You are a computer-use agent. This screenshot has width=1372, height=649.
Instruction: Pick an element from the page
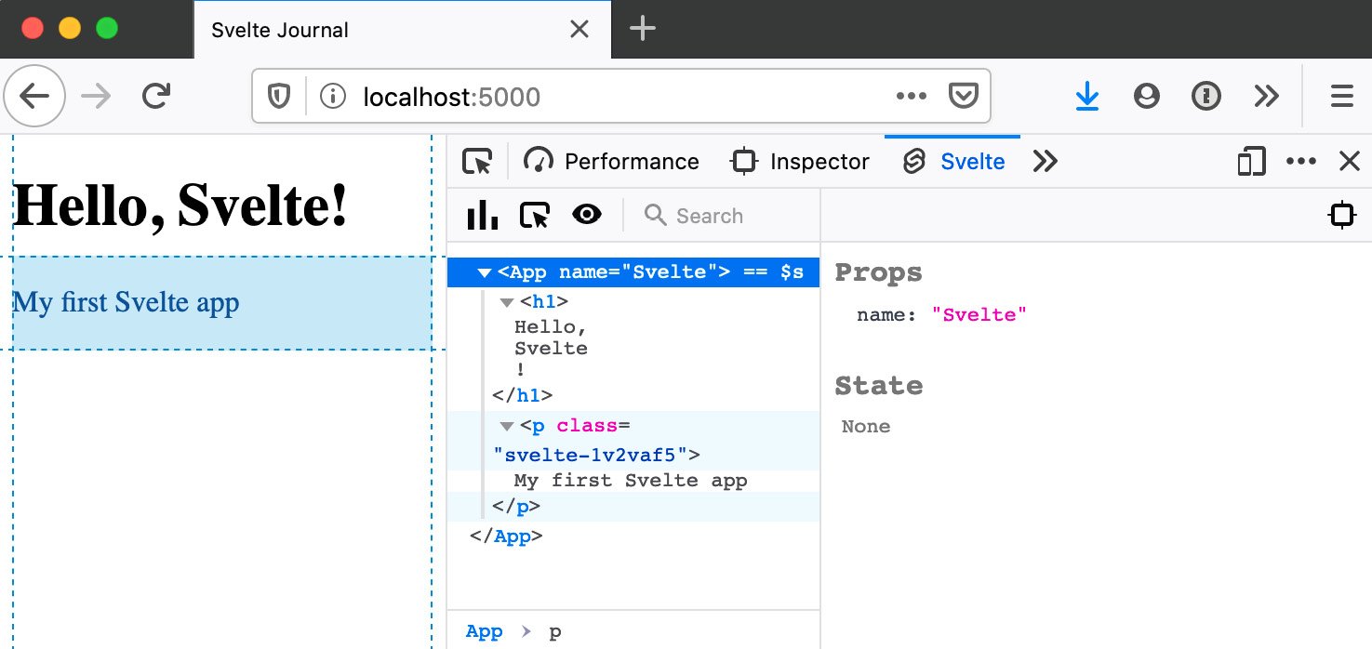(x=477, y=162)
